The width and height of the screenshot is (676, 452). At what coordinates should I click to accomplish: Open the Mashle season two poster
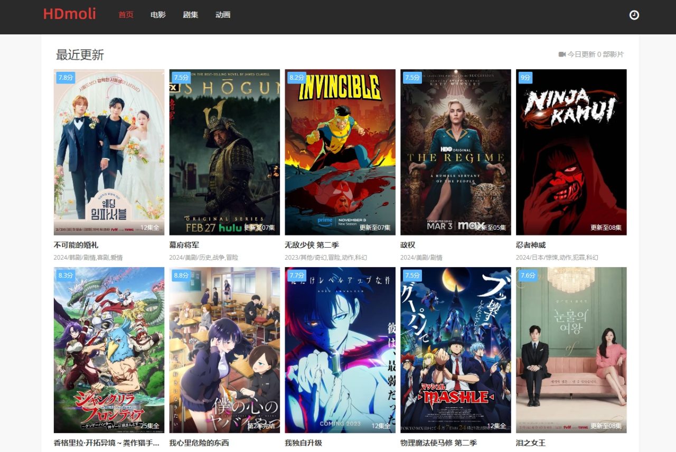coord(455,350)
